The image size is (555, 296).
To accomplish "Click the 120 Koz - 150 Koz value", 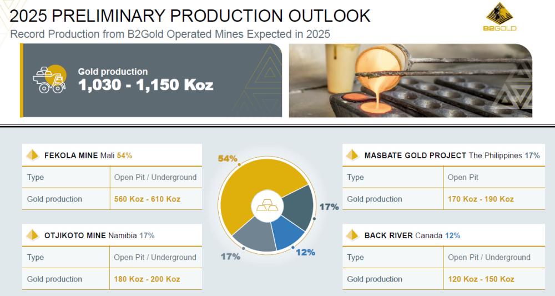I will point(481,279).
